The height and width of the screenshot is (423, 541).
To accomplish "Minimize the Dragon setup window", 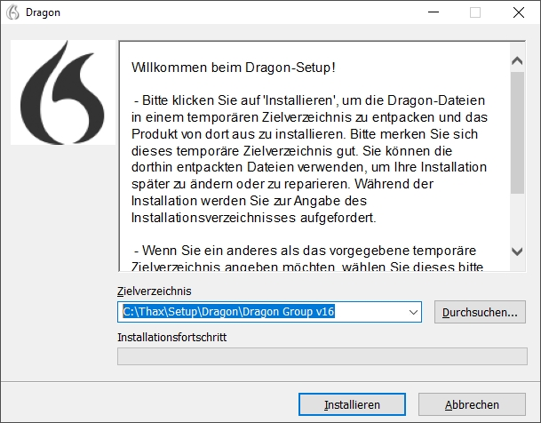I will tap(434, 12).
